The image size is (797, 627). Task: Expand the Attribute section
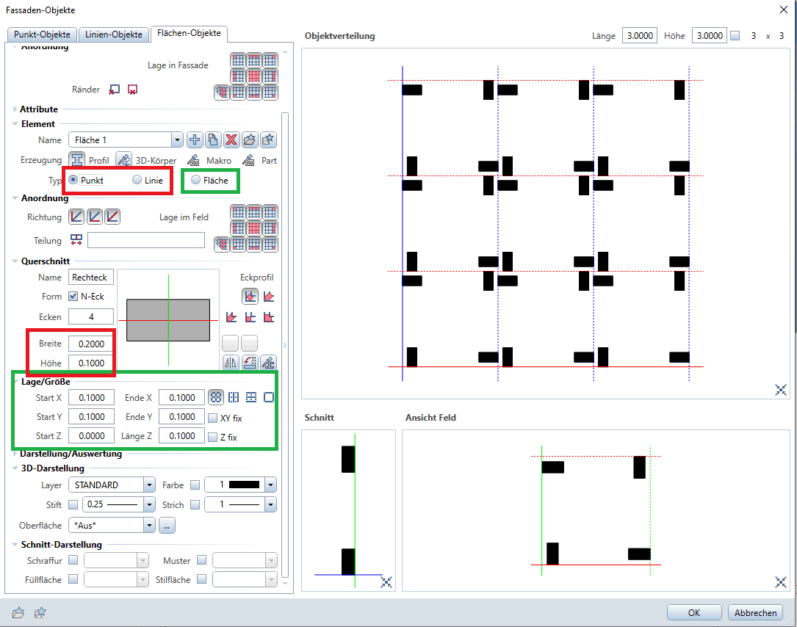15,109
